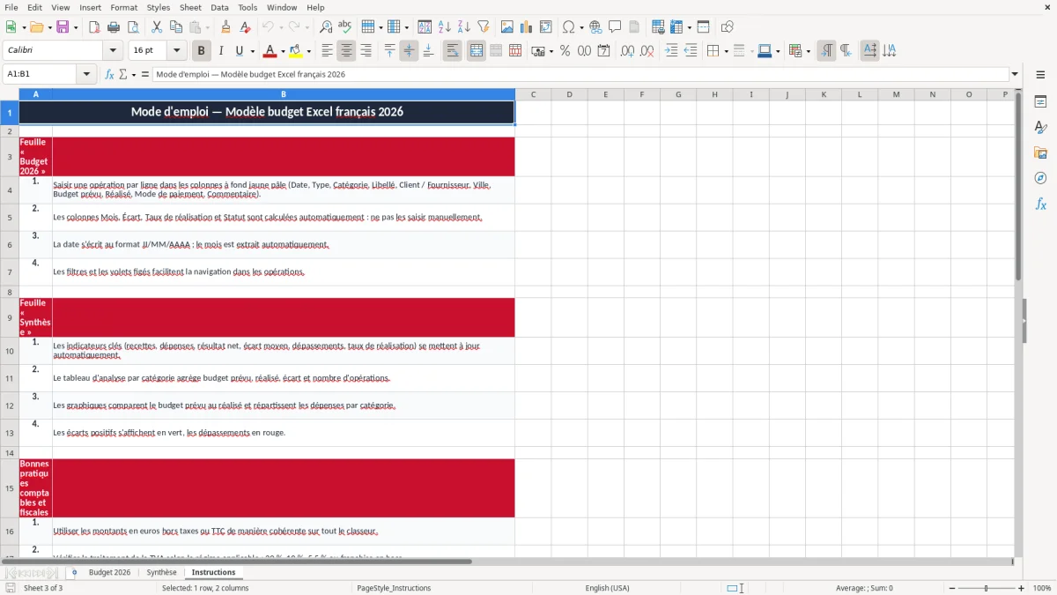Toggle Underline formatting

pyautogui.click(x=240, y=51)
